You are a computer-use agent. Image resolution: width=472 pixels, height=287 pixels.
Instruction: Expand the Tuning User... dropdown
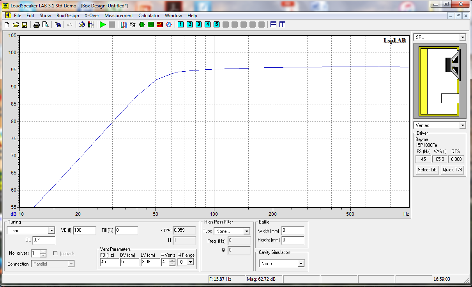pos(51,231)
